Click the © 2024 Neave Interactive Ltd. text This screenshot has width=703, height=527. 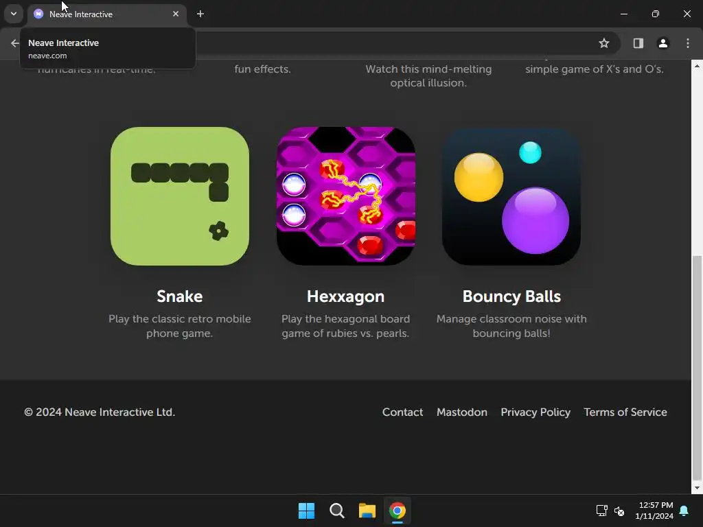pos(100,412)
